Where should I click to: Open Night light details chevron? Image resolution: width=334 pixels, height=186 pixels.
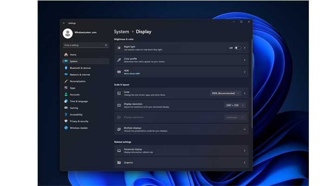coord(244,48)
